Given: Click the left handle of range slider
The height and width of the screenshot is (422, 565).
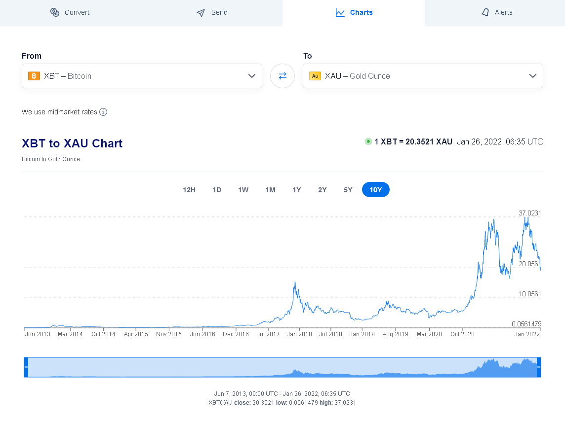Looking at the screenshot, I should 26,367.
